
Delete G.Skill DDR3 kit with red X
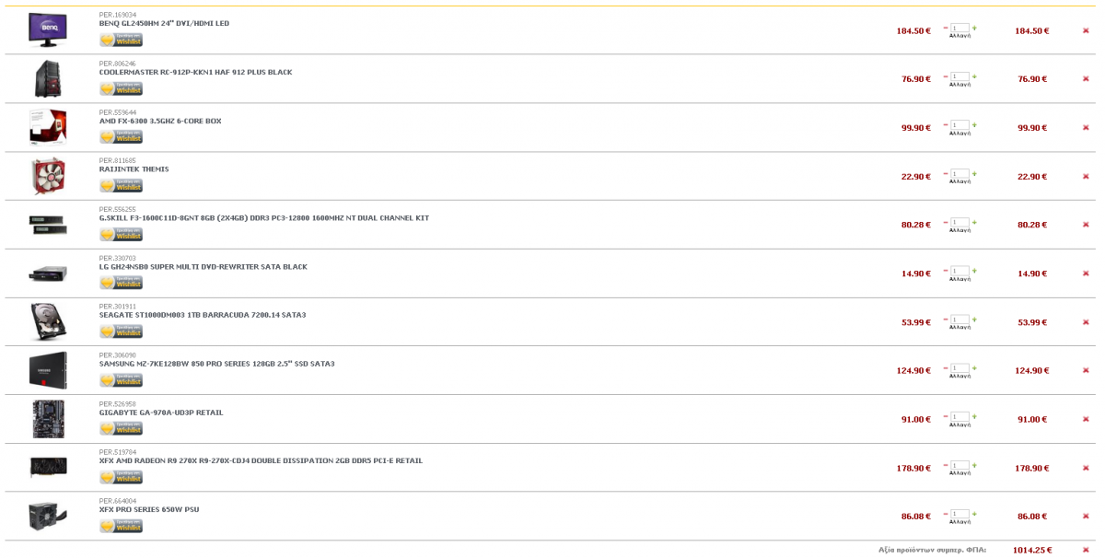tap(1086, 225)
